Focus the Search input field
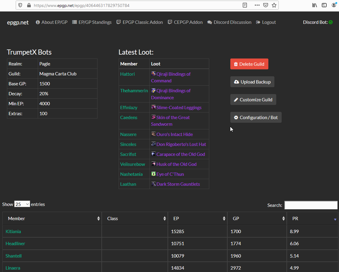Image resolution: width=339 pixels, height=272 pixels. [311, 205]
